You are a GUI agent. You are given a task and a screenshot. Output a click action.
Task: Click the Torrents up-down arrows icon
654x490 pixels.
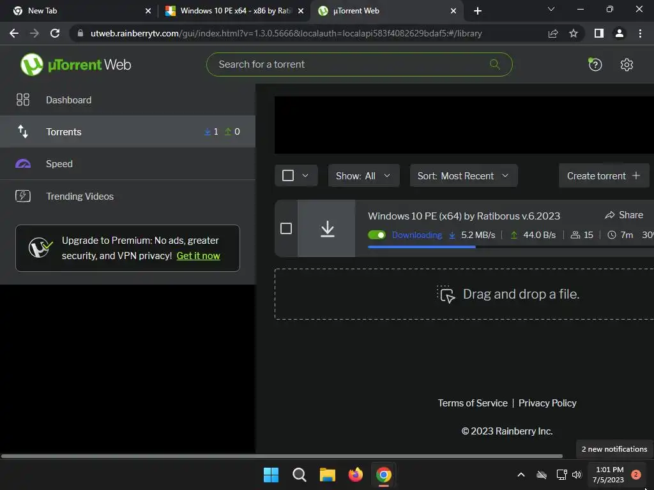point(23,131)
